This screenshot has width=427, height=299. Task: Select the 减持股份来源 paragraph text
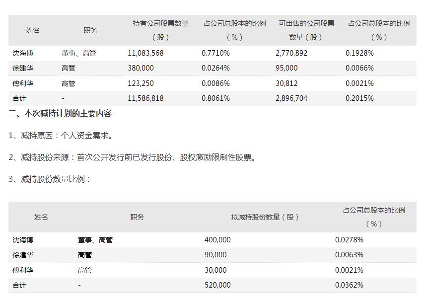(x=133, y=157)
